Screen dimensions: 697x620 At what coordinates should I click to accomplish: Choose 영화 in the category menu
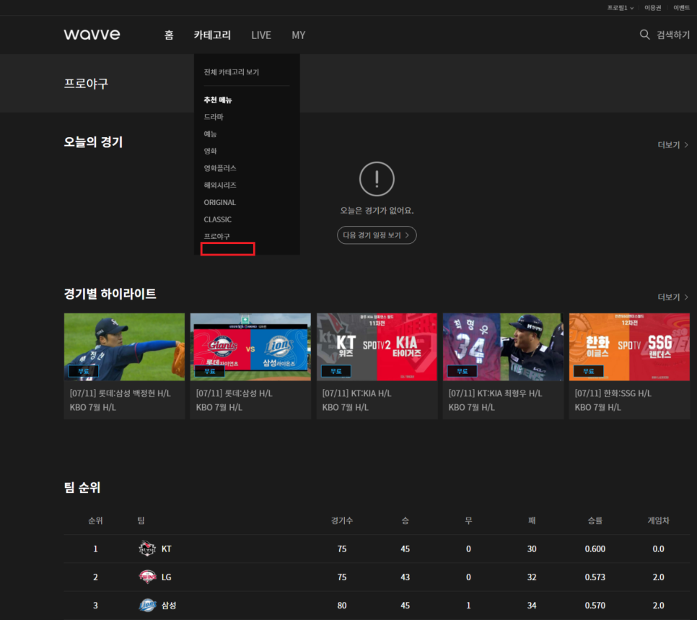[210, 152]
